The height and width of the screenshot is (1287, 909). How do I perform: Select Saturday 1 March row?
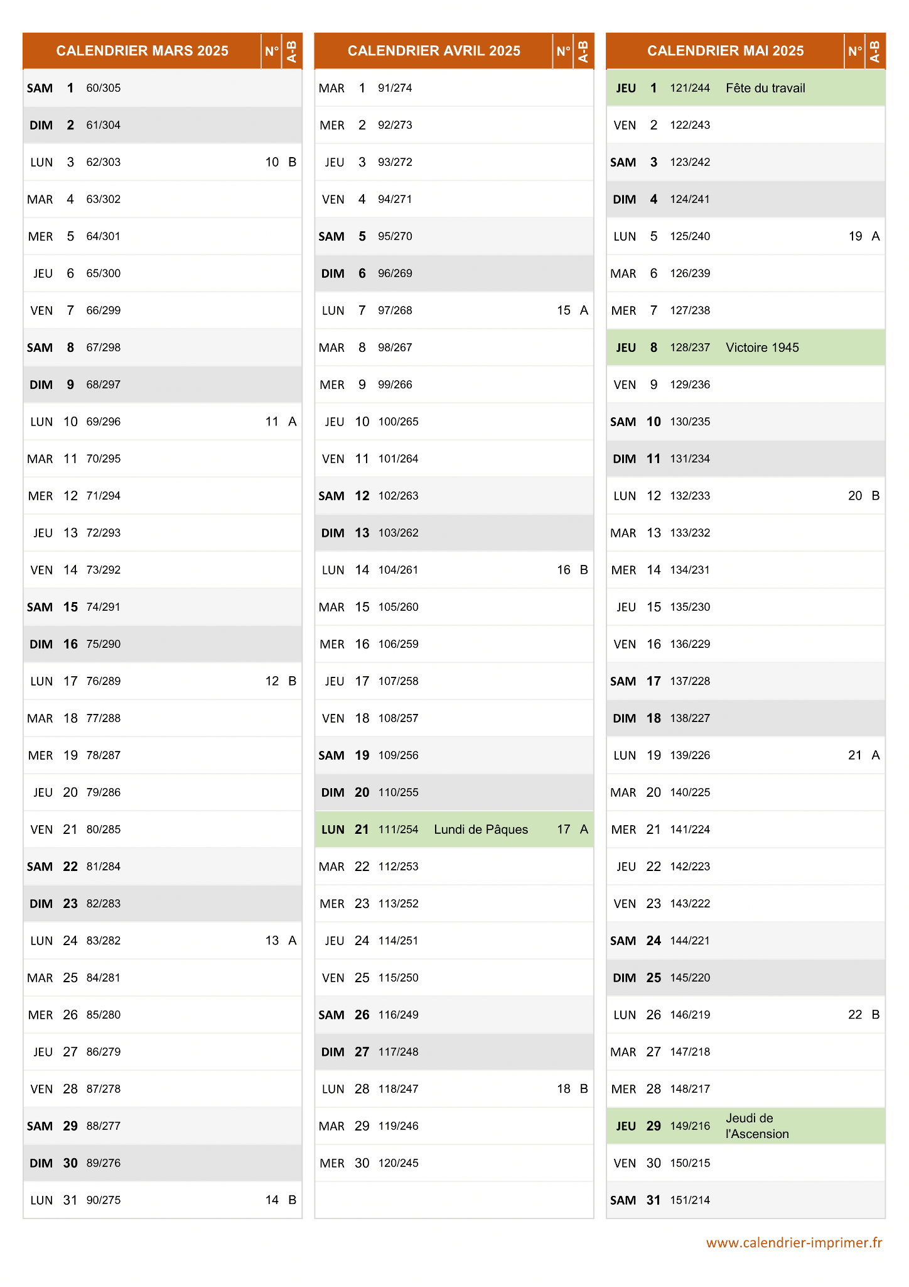(x=163, y=88)
